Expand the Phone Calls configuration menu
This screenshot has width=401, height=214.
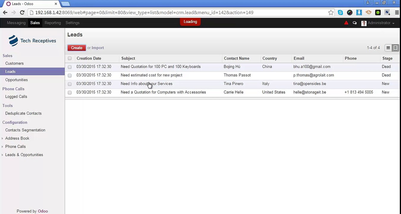(x=15, y=147)
